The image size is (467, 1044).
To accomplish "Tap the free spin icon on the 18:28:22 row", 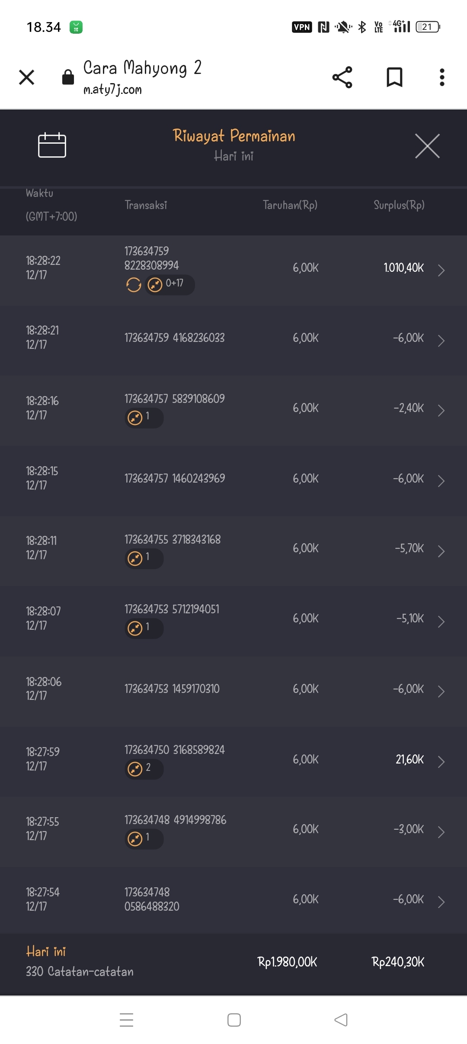I will pyautogui.click(x=134, y=285).
